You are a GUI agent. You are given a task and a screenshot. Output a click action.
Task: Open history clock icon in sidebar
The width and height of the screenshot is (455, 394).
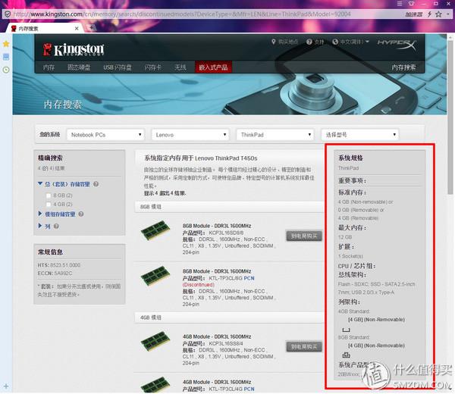tap(6, 70)
